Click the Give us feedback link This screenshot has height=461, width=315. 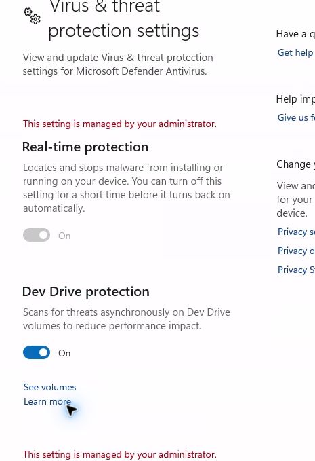tap(296, 117)
